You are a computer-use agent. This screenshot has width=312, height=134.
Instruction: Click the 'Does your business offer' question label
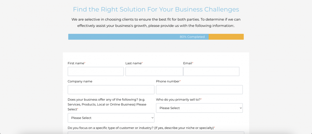(107, 104)
